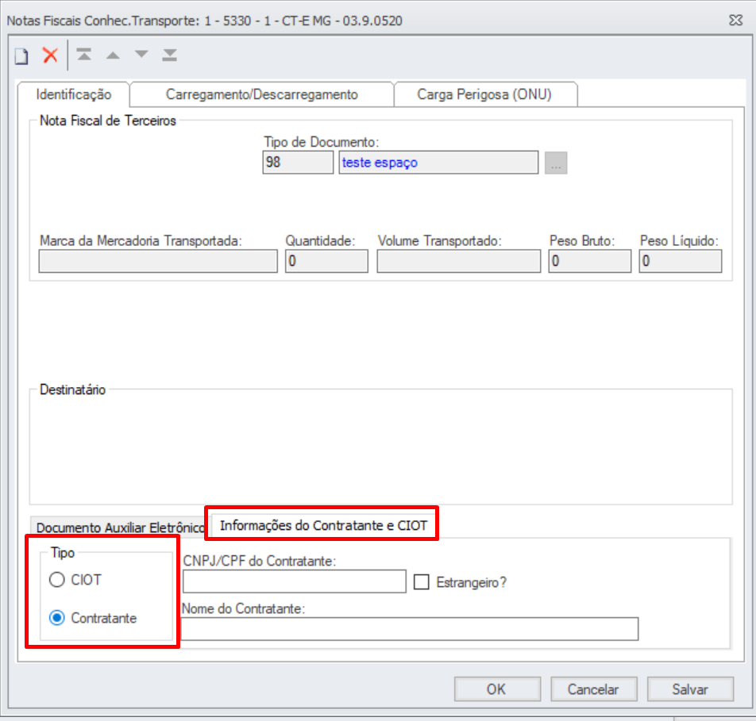Close the Notas Fiscais dialog window
This screenshot has height=721, width=756.
(x=735, y=21)
